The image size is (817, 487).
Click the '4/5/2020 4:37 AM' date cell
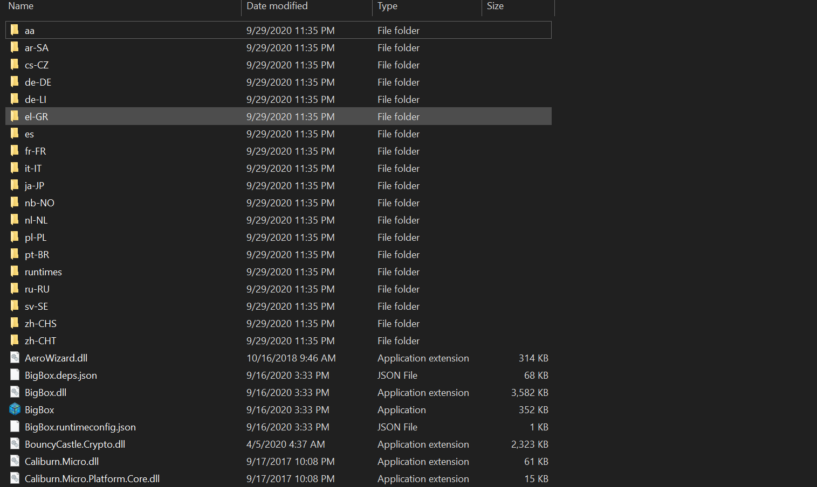click(x=286, y=444)
